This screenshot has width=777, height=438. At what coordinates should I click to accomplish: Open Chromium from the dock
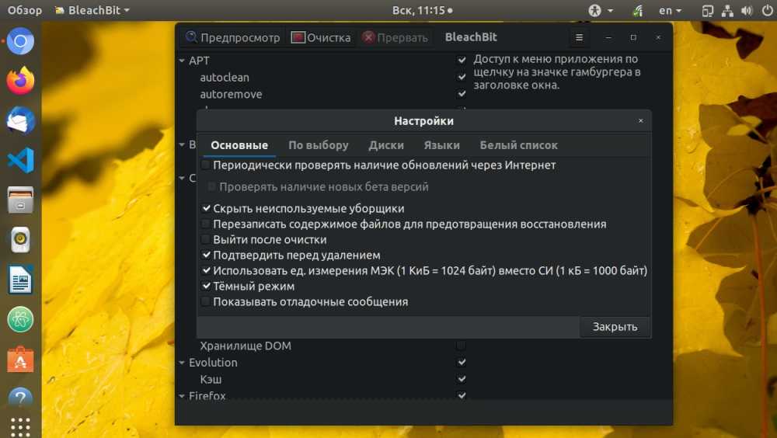(x=20, y=41)
